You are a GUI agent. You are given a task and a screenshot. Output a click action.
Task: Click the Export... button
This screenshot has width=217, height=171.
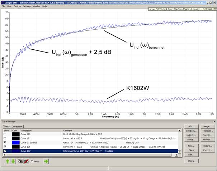pos(207,150)
